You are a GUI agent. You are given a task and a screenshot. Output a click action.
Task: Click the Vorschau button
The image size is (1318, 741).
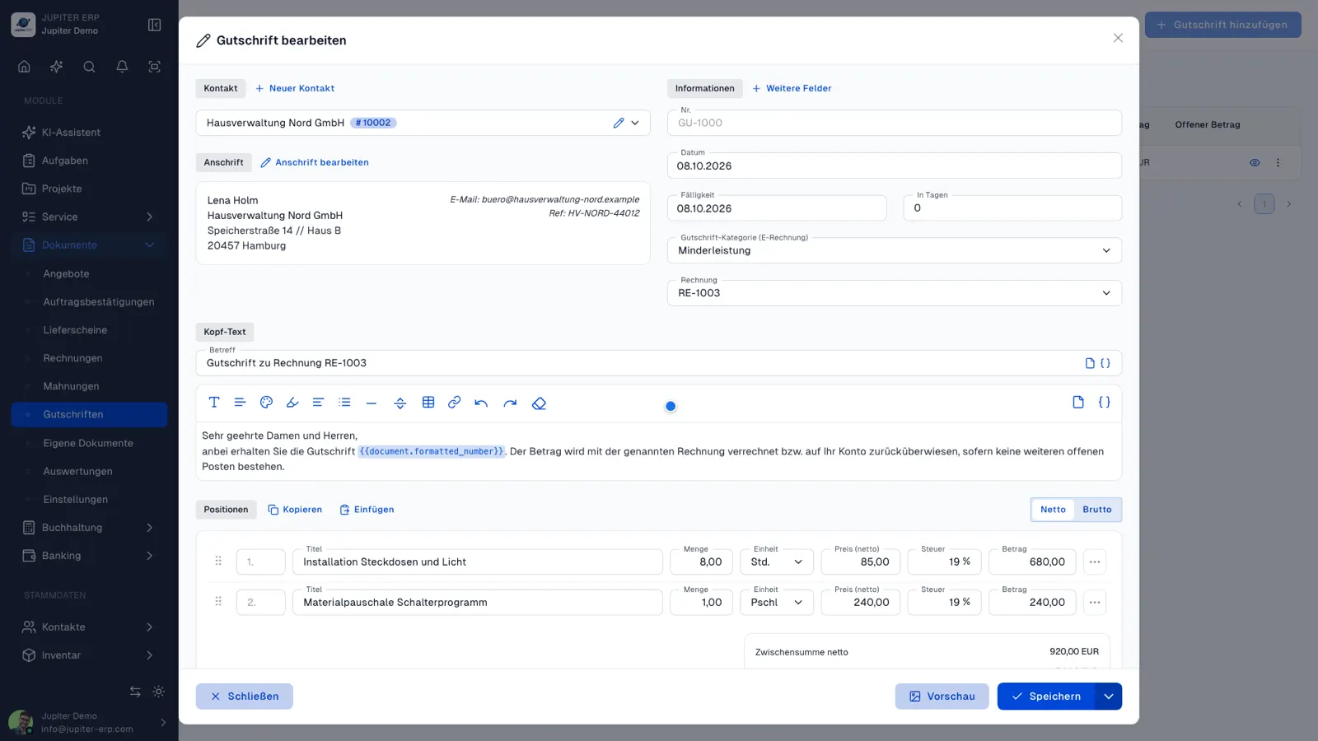[x=942, y=697]
